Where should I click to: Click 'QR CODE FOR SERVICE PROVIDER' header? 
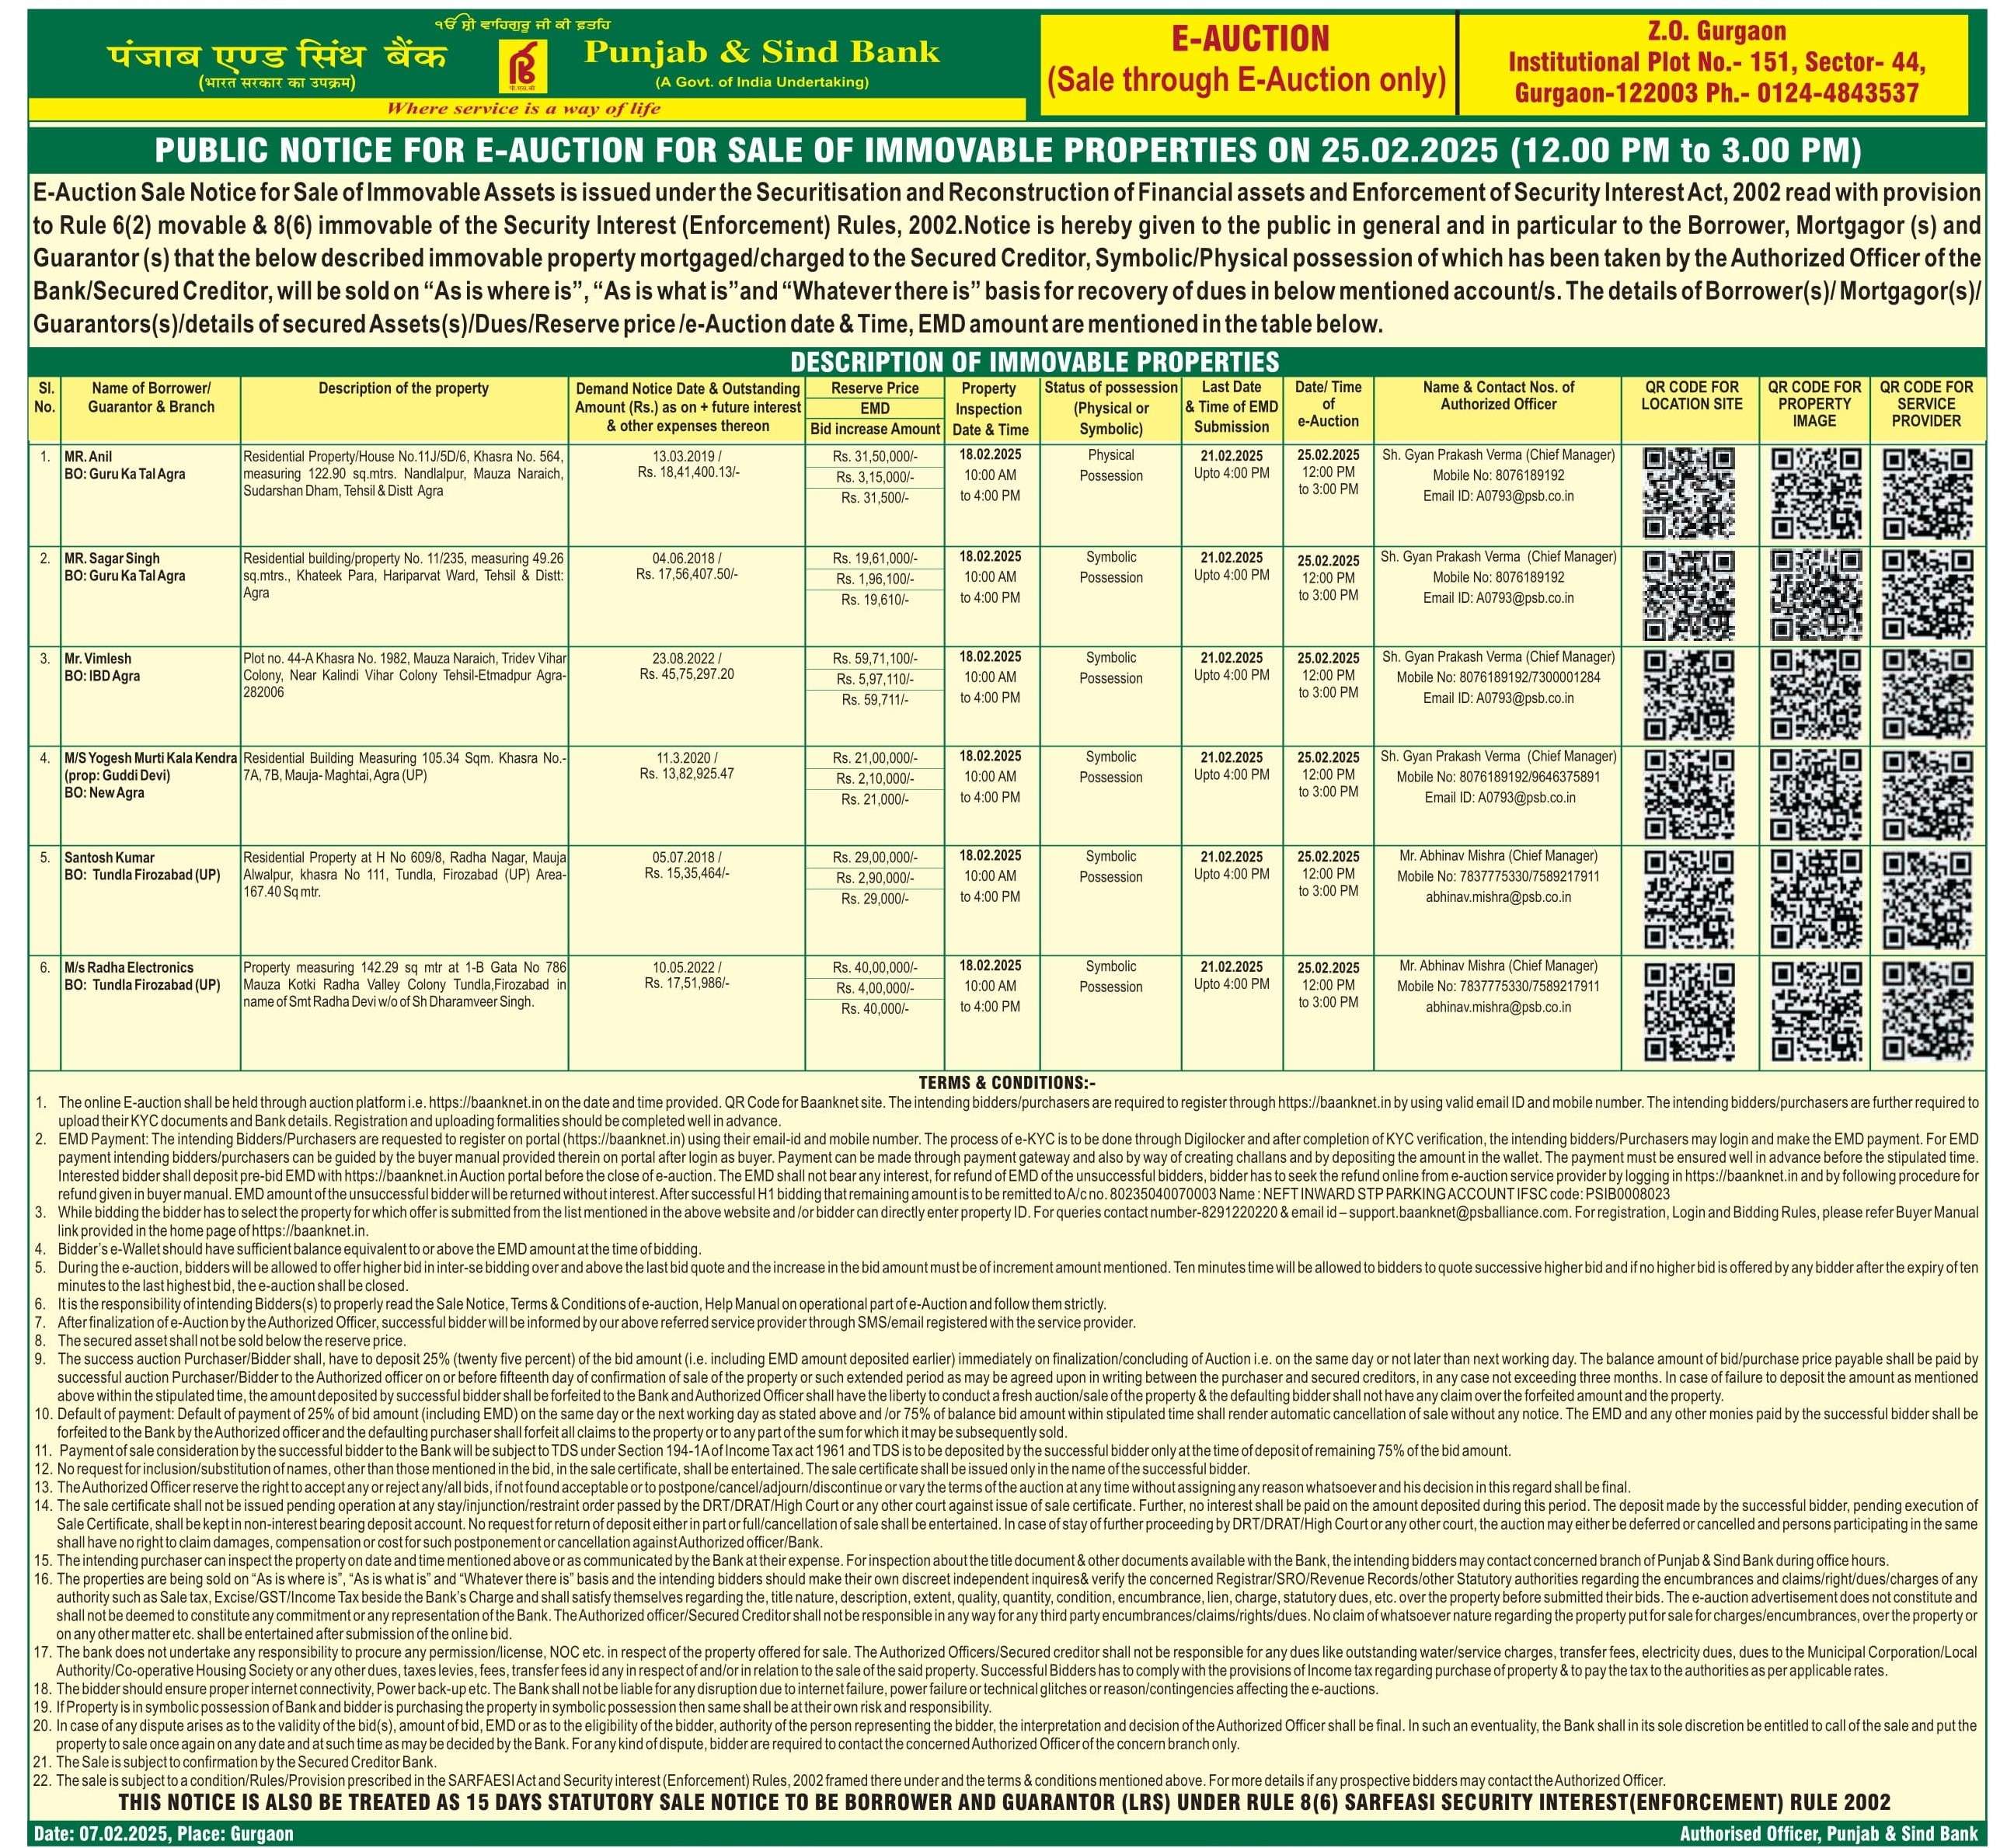pos(1926,404)
